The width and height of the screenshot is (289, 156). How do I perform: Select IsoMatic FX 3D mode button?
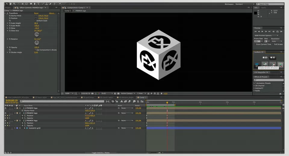(x=273, y=58)
